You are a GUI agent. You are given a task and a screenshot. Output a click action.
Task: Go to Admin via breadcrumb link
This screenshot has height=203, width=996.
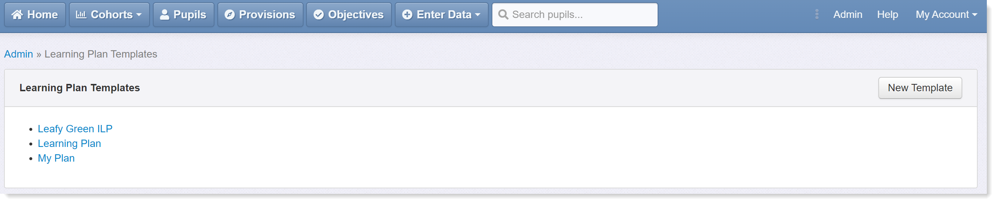coord(19,54)
